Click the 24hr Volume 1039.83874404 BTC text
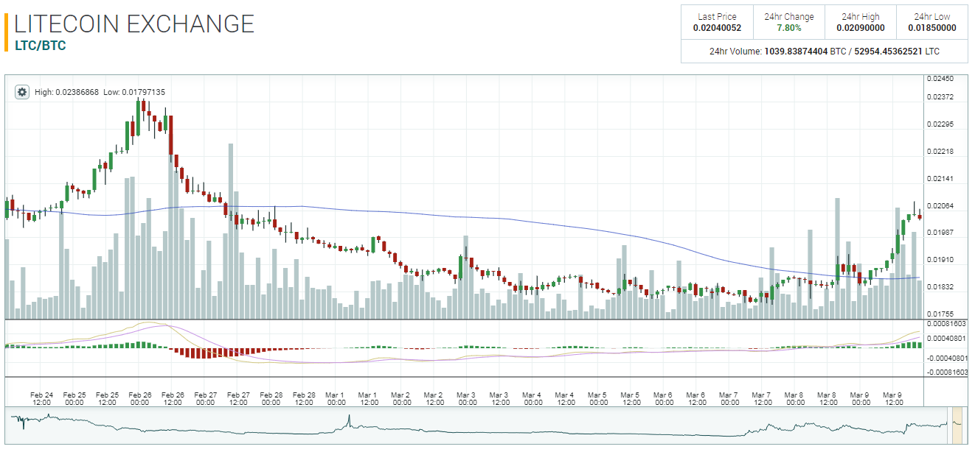Viewport: 975px width, 452px height. (x=778, y=52)
